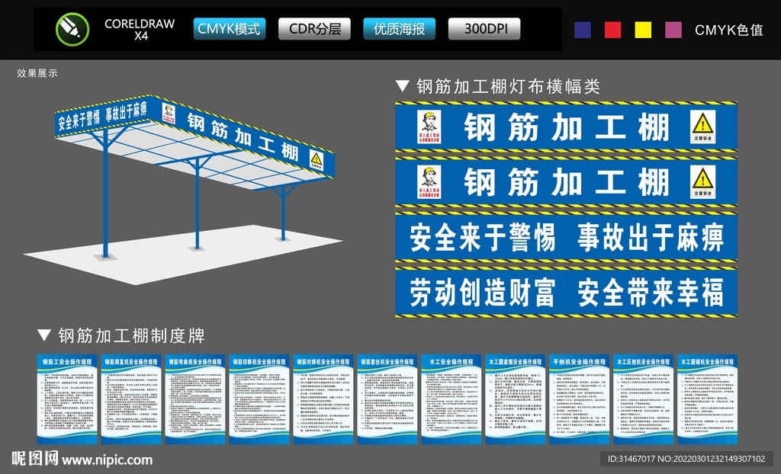Click warning triangle icon on 3D shed sign

[x=317, y=160]
